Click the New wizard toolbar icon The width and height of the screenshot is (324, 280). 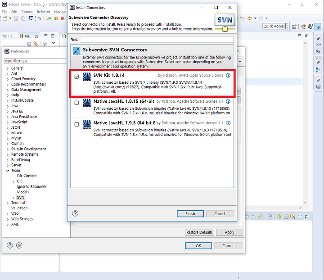(5, 18)
